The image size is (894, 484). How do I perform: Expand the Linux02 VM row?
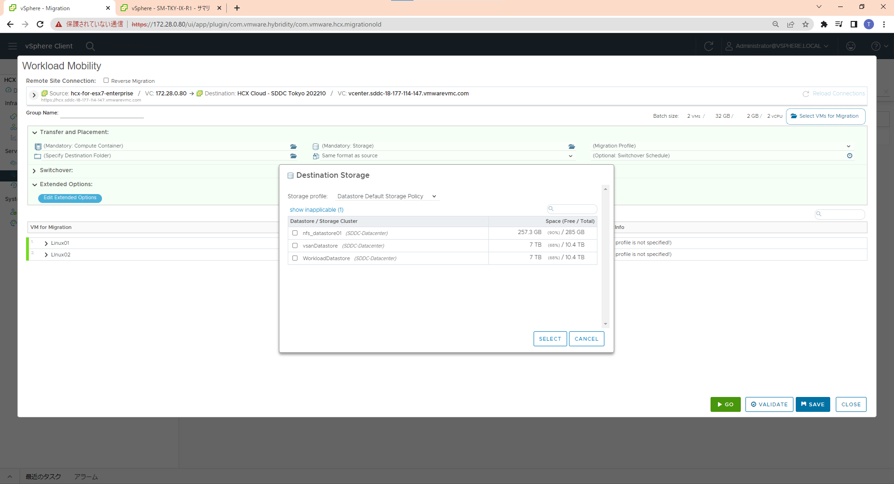tap(46, 255)
